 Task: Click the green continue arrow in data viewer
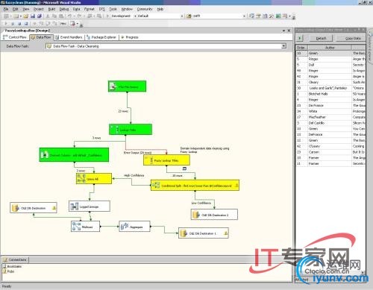(x=300, y=38)
